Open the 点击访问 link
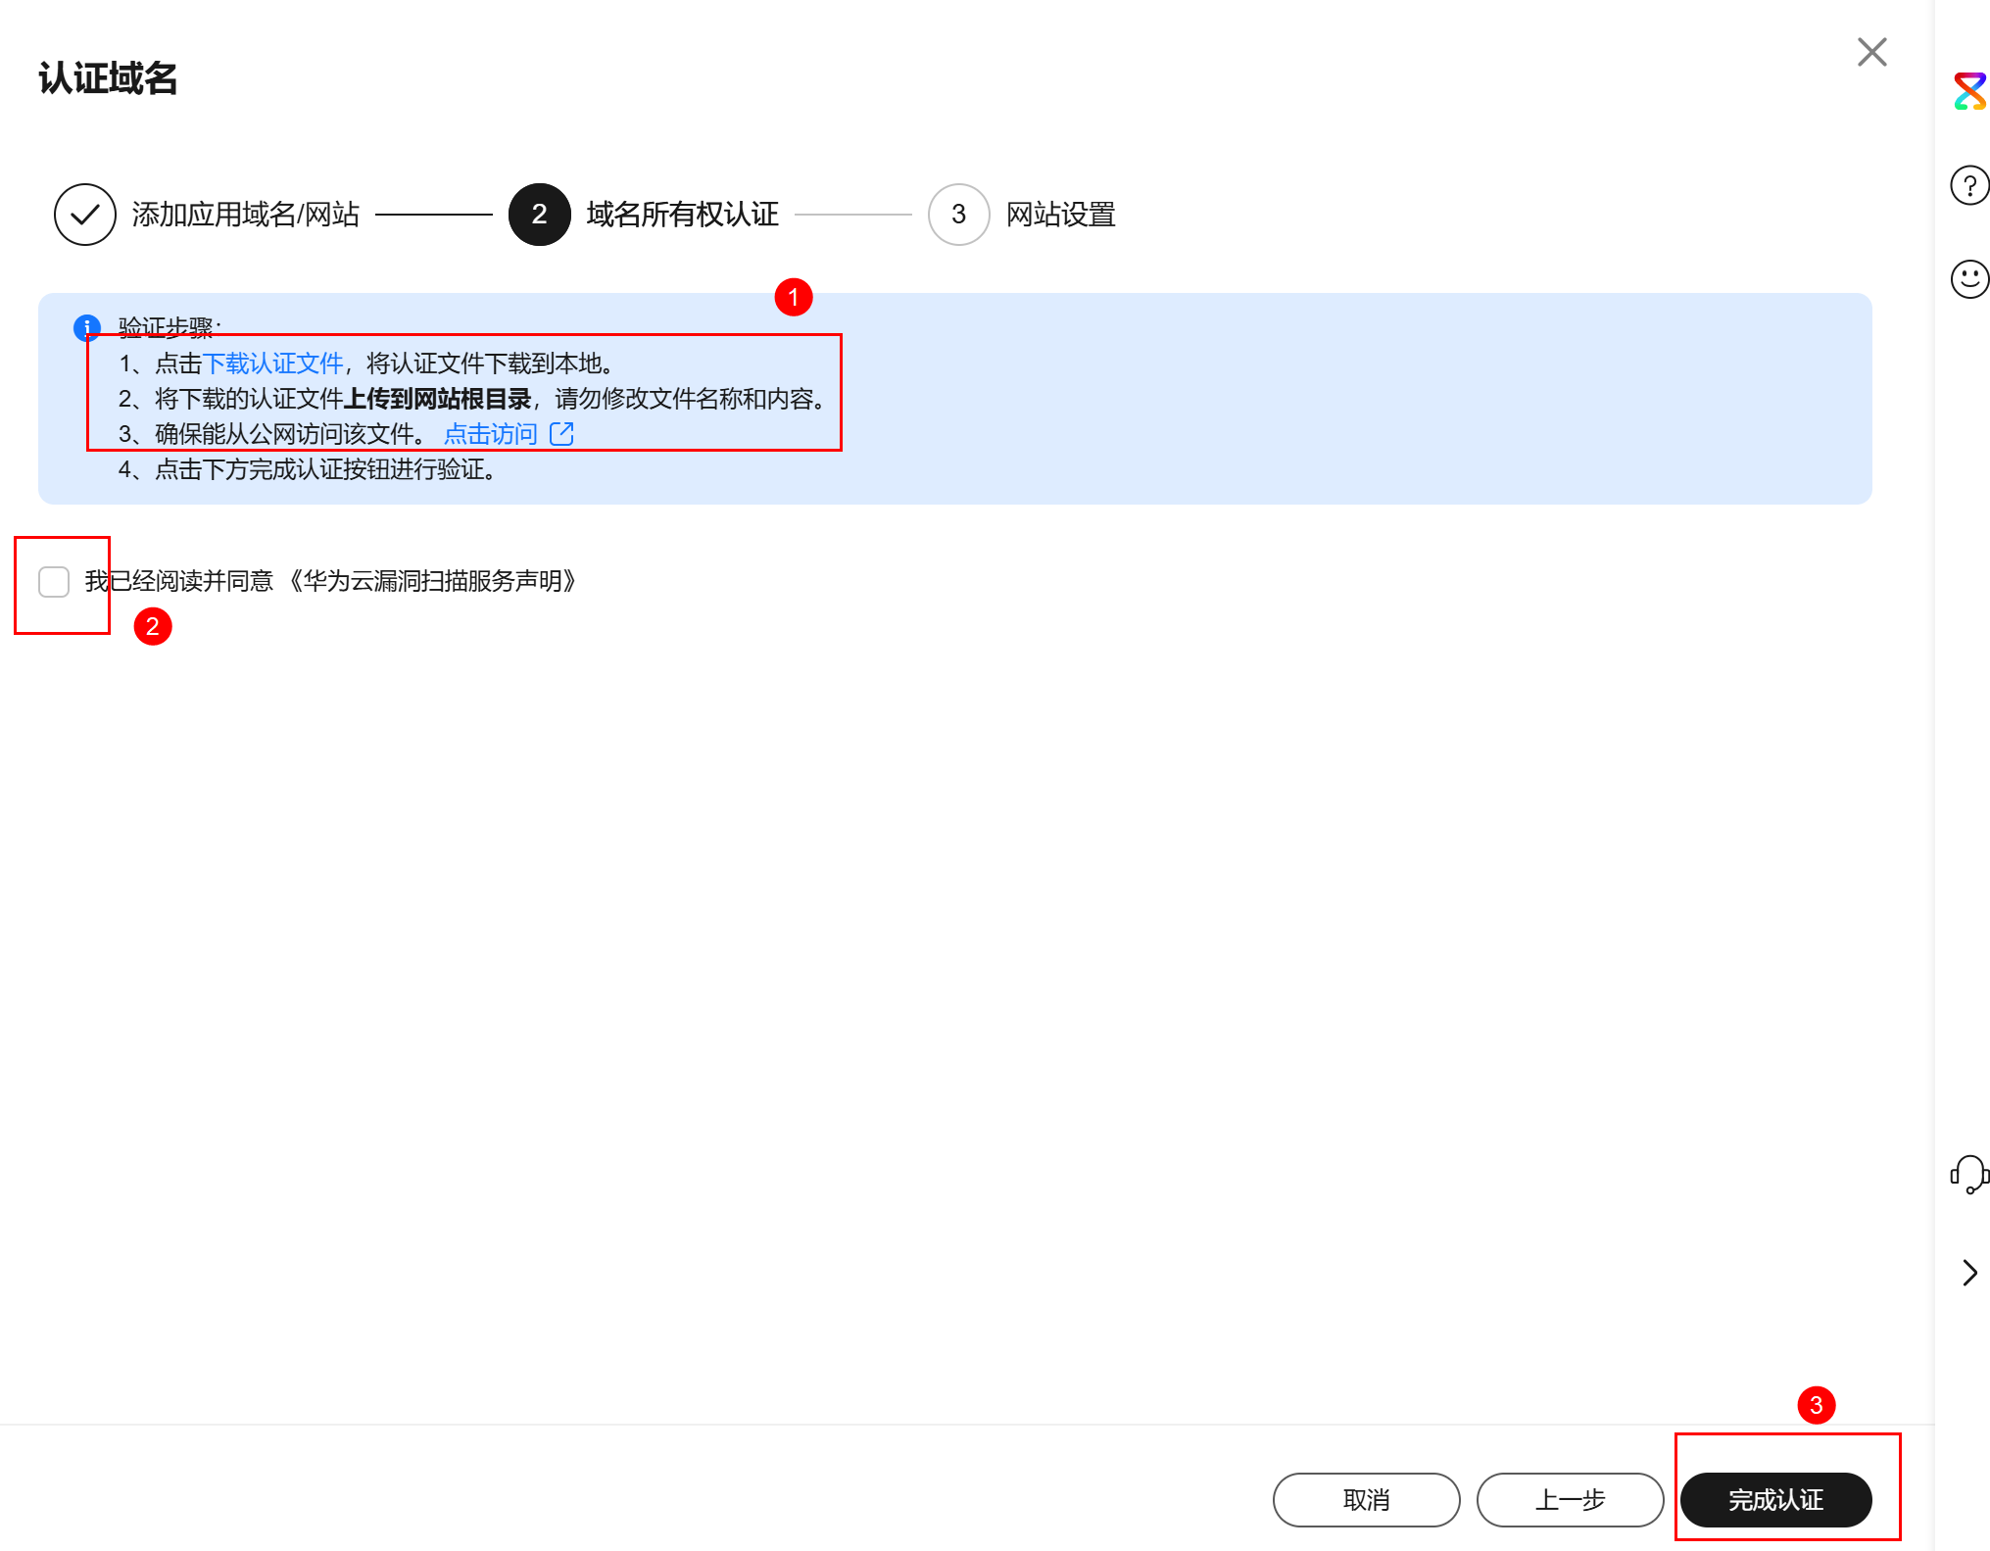This screenshot has height=1551, width=1990. [x=490, y=434]
